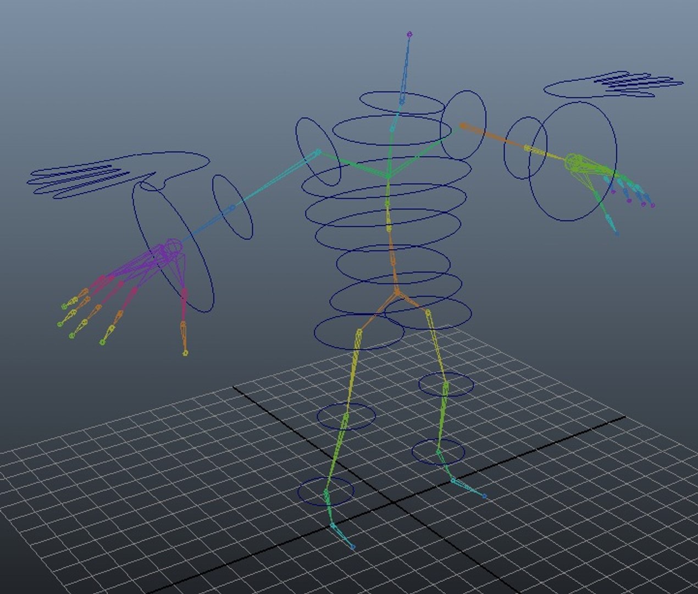The width and height of the screenshot is (698, 594).
Task: Select the hip control circle atop the nearer leg
Action: coord(359,332)
